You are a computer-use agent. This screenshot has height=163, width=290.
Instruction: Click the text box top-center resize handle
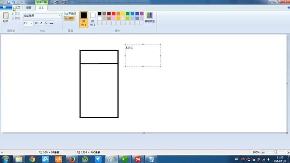point(143,44)
